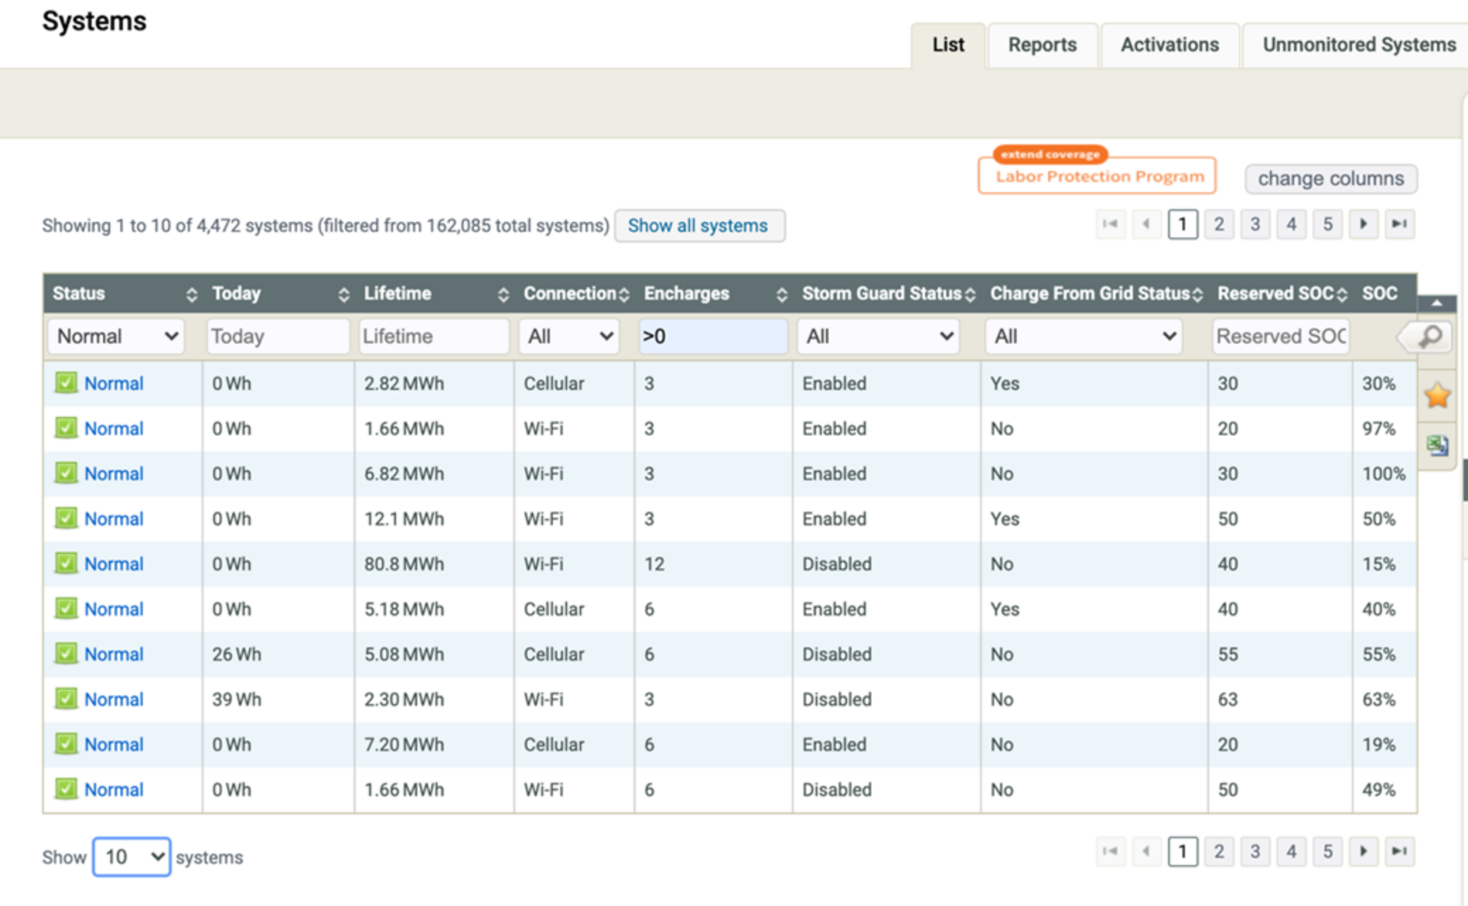
Task: Click the Encharges filter field with >0
Action: pos(713,336)
